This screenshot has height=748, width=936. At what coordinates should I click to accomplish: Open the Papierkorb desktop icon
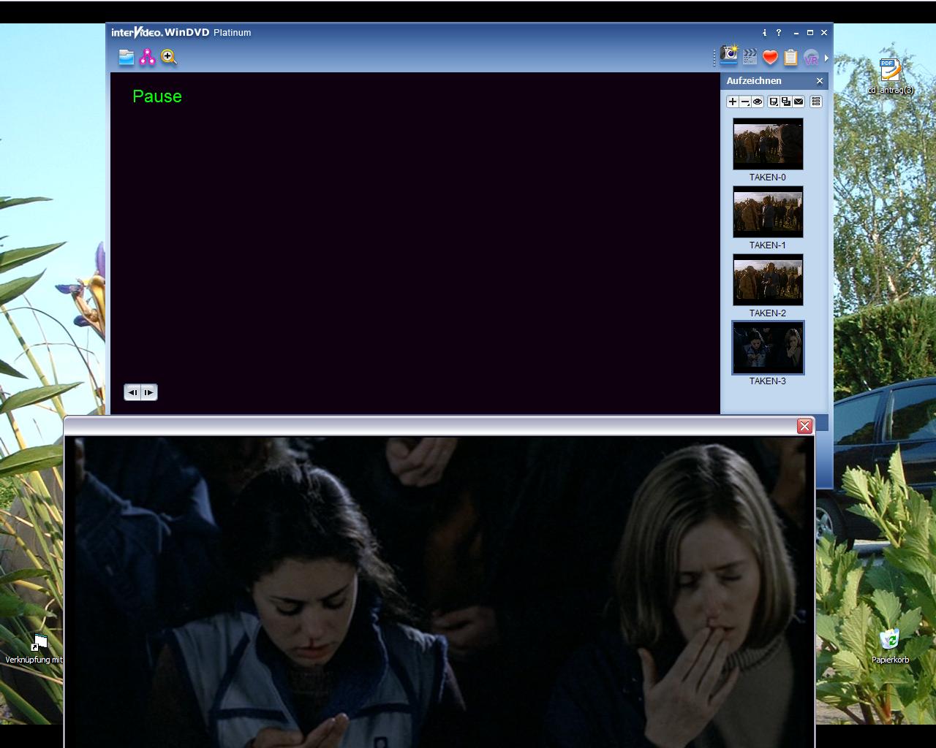coord(890,640)
